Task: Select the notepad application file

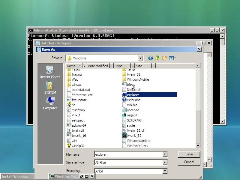Action: [x=130, y=110]
